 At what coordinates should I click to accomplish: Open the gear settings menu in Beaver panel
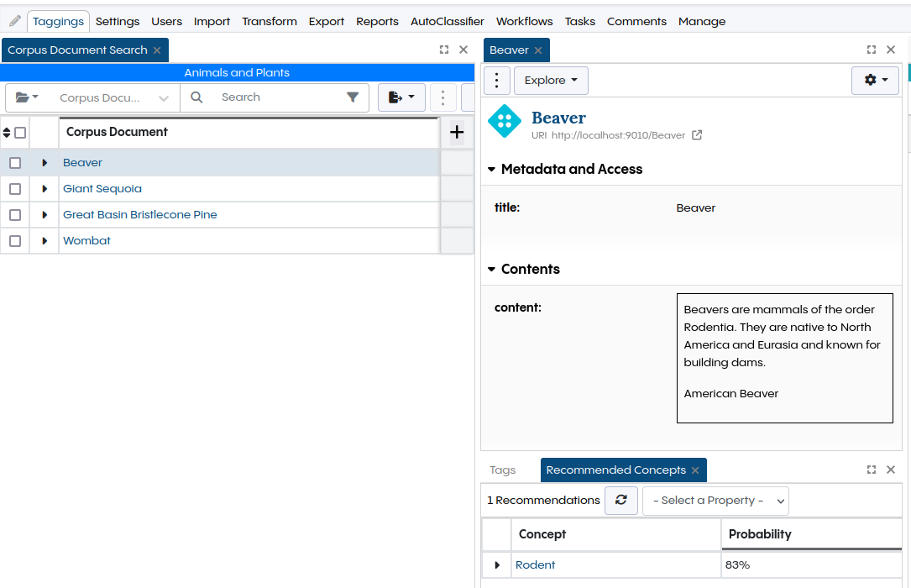(875, 80)
